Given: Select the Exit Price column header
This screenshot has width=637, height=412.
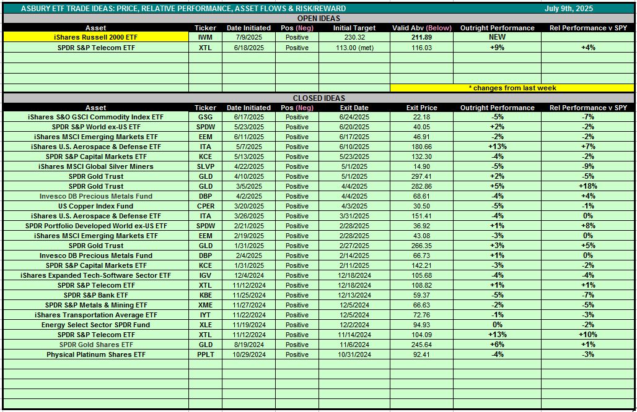Looking at the screenshot, I should click(421, 108).
